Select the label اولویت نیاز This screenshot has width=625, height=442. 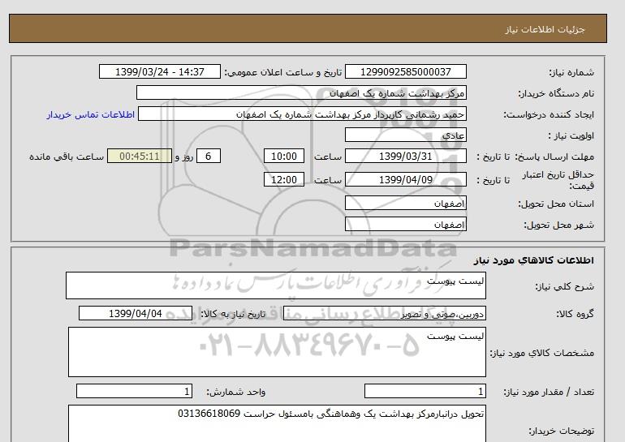pyautogui.click(x=571, y=135)
